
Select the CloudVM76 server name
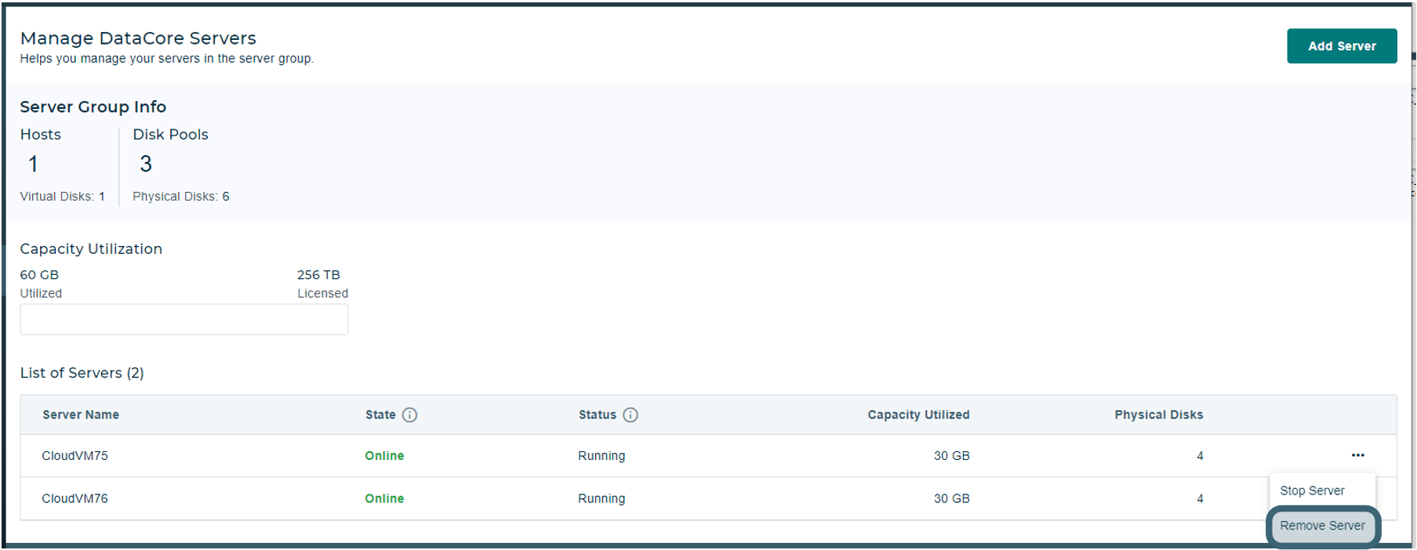74,498
